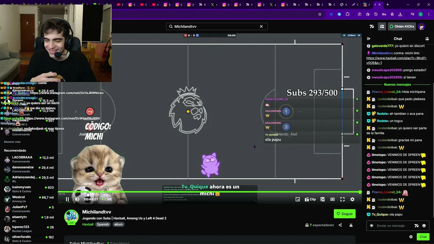This screenshot has height=244, width=434.
Task: Expand followed channels with Mostrar más
Action: pyautogui.click(x=12, y=142)
